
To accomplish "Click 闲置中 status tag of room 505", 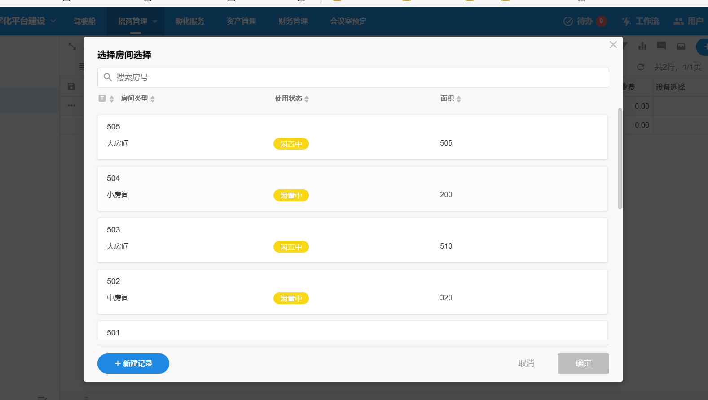I will [x=291, y=144].
